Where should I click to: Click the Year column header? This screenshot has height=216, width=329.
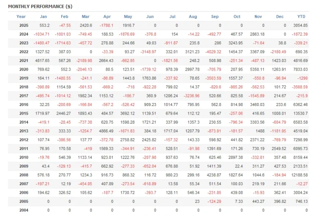click(21, 16)
